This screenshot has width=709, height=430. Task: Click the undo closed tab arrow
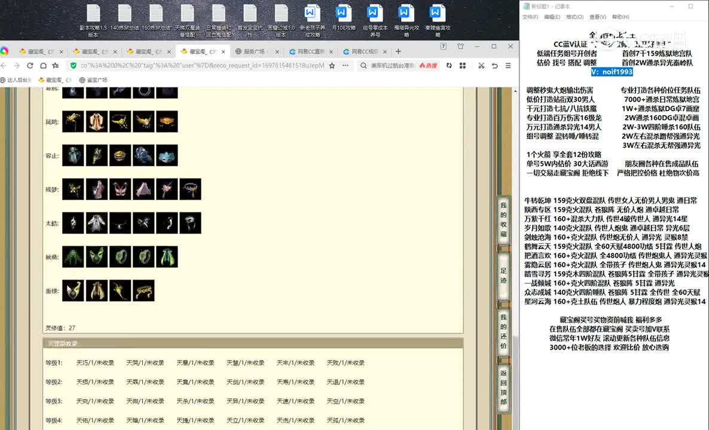click(494, 66)
